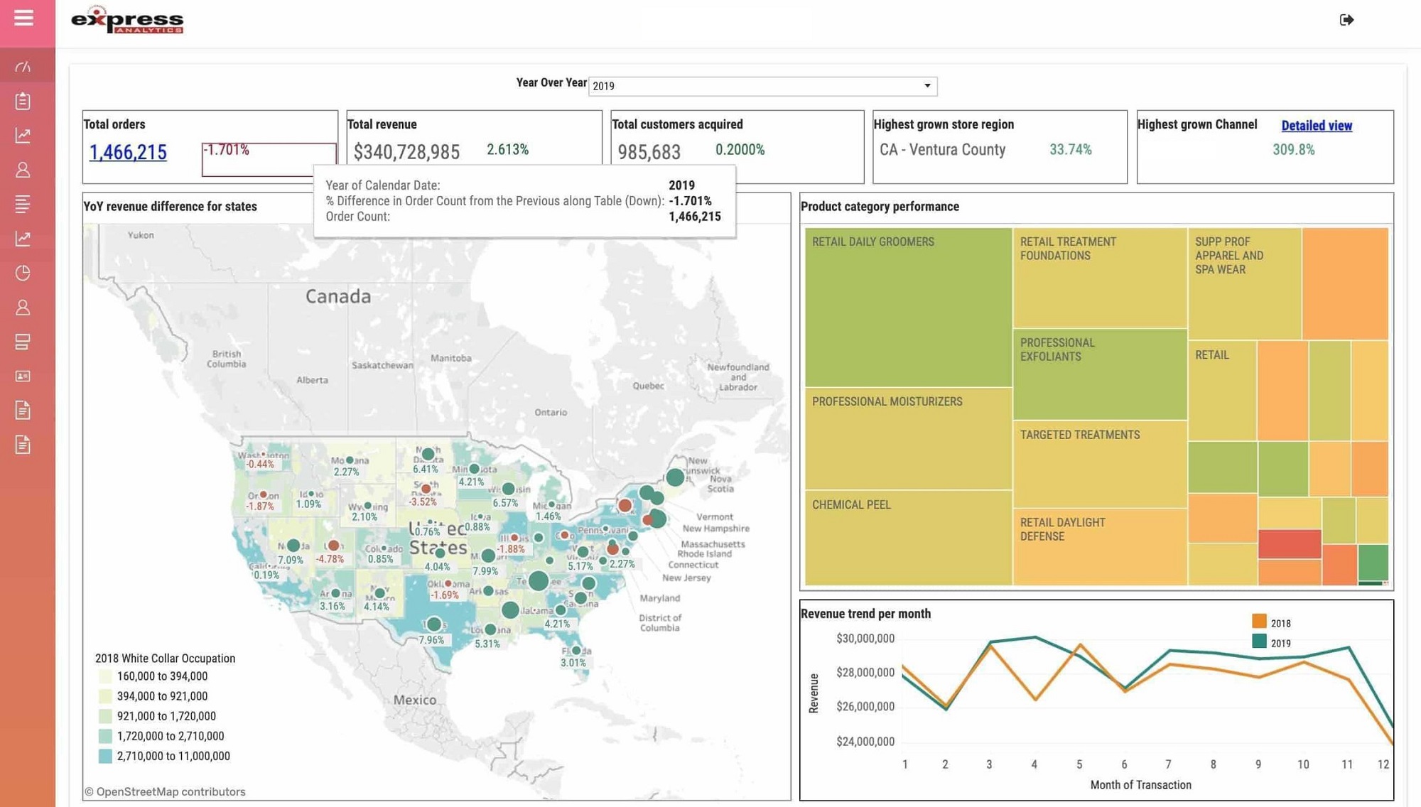1421x807 pixels.
Task: Click the 1,720,000 to 2,710,000 legend swatch
Action: tap(105, 736)
